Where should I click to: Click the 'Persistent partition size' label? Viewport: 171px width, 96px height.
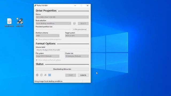click(44, 27)
